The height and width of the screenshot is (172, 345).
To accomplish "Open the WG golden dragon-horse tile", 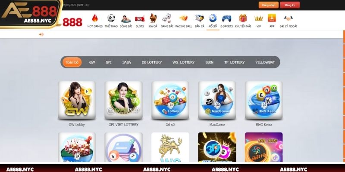I will click(x=170, y=147).
